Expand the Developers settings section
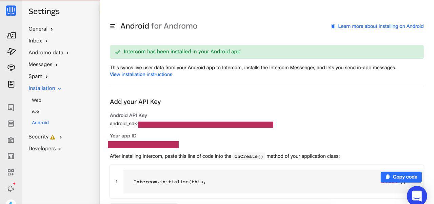The image size is (434, 204). [45, 149]
